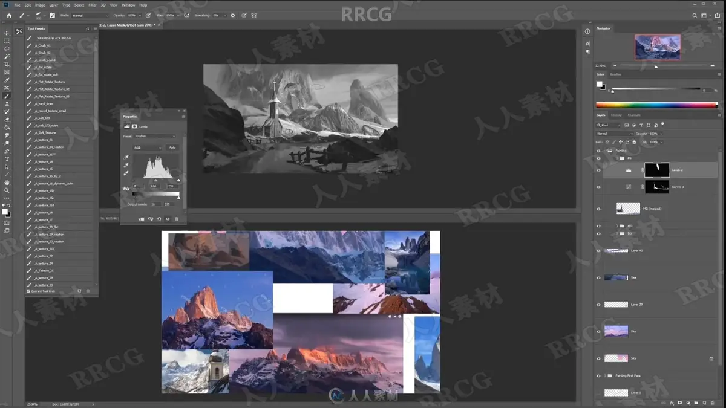The image size is (726, 408).
Task: Delete layer with trash icon in Layers
Action: pos(712,403)
